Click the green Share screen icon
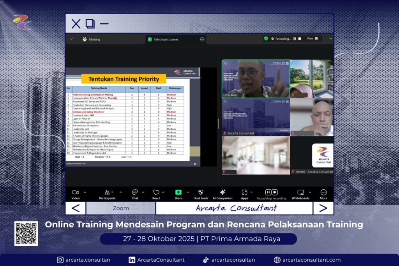This screenshot has width=399, height=266. [178, 192]
